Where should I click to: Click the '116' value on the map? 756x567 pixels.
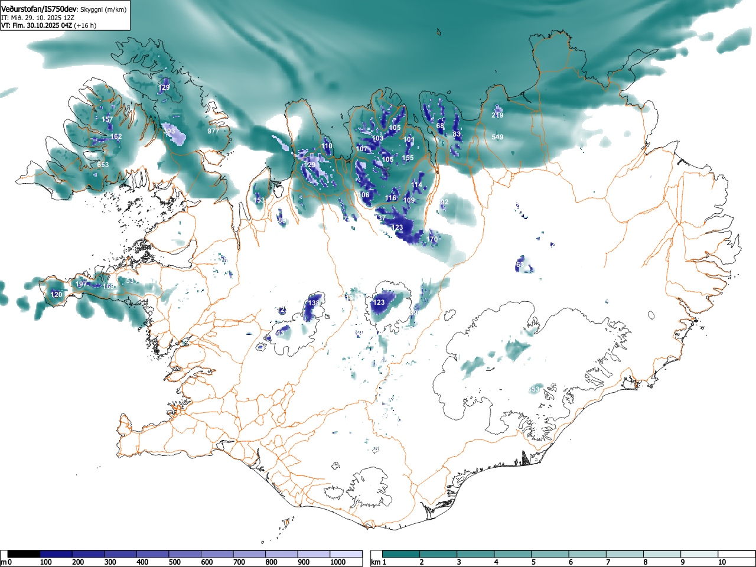[x=391, y=198]
